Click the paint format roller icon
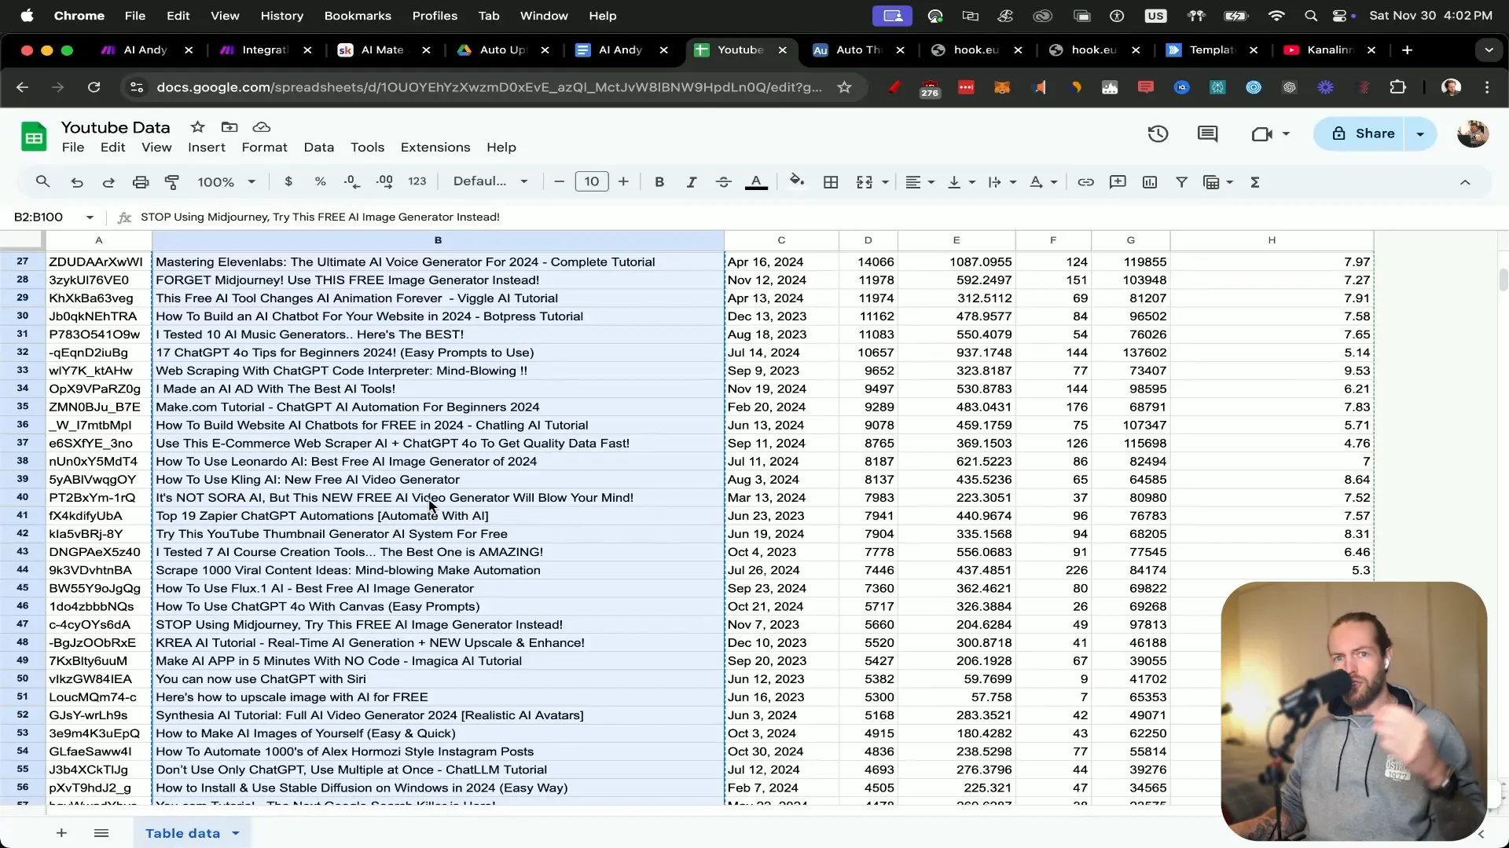The width and height of the screenshot is (1509, 848). click(171, 182)
